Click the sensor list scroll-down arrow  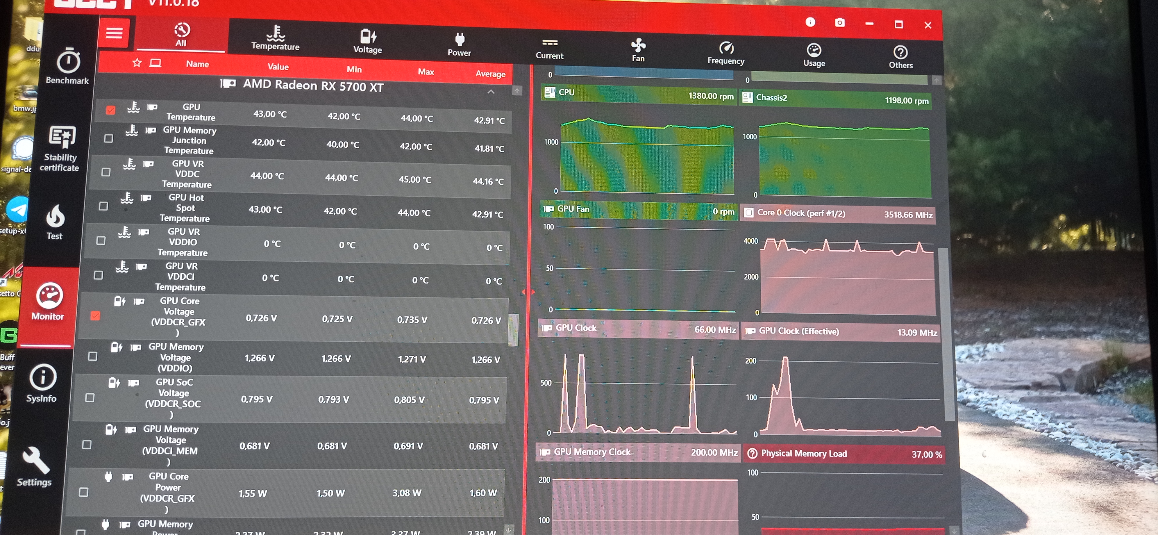click(x=509, y=529)
